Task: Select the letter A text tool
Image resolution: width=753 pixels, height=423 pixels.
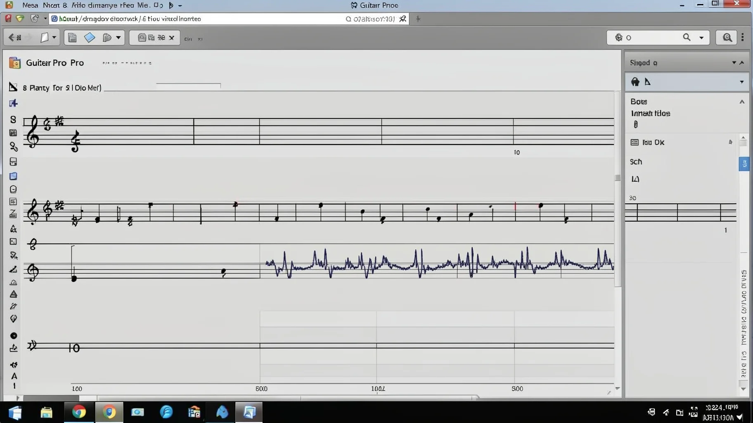Action: (14, 376)
